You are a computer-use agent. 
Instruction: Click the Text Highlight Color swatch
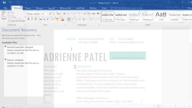coord(57,19)
